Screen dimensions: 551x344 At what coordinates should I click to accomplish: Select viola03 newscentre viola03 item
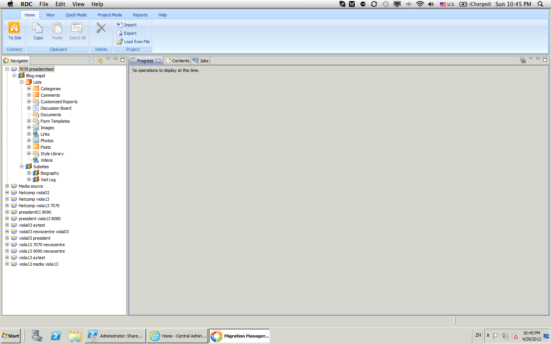coord(44,232)
